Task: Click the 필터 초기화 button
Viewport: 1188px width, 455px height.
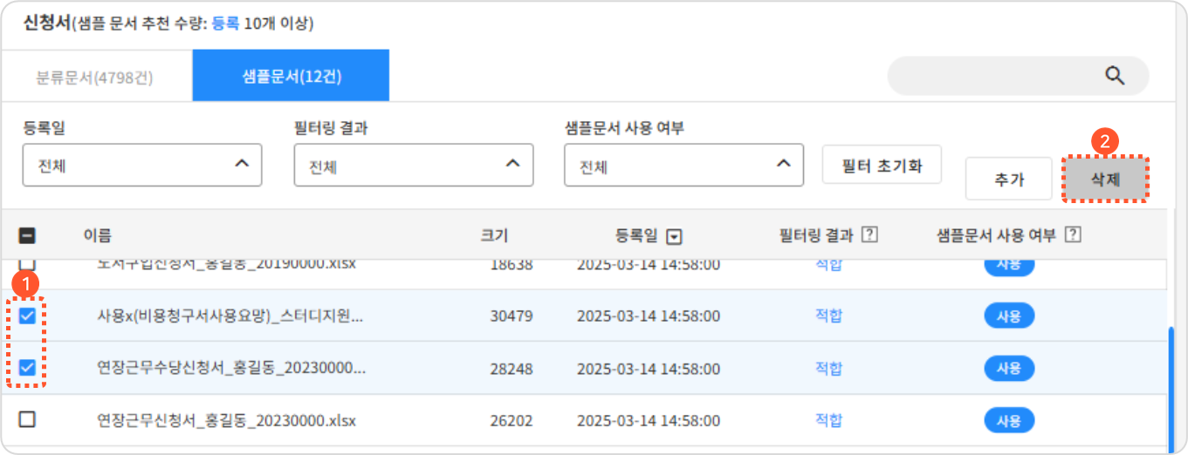Action: [882, 165]
